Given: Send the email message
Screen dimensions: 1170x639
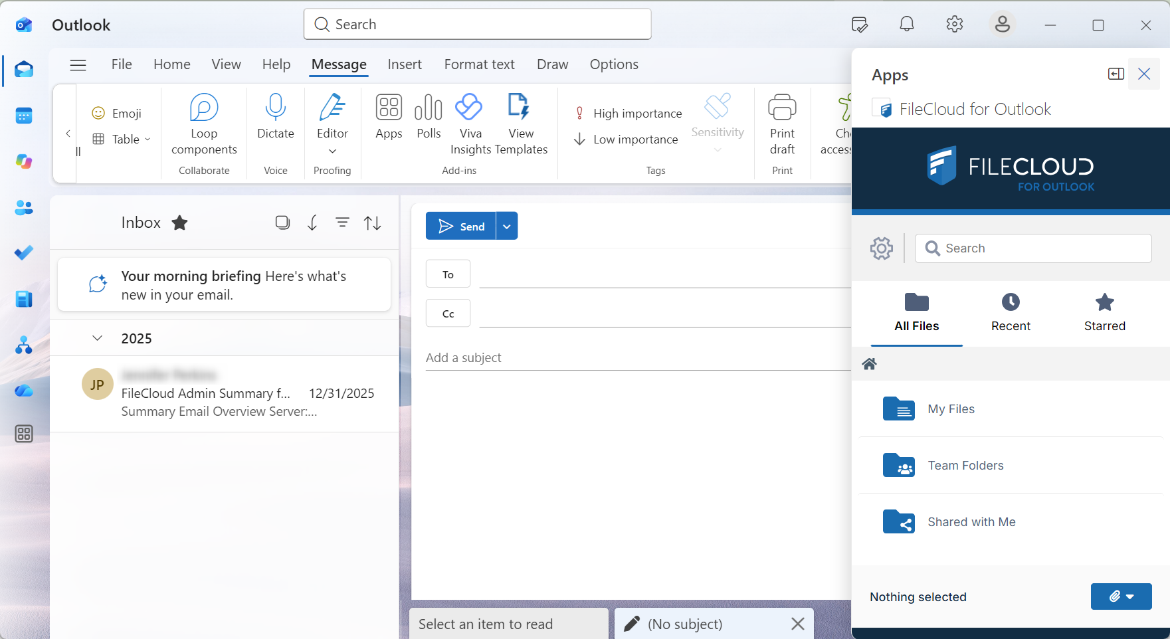Looking at the screenshot, I should click(x=461, y=226).
